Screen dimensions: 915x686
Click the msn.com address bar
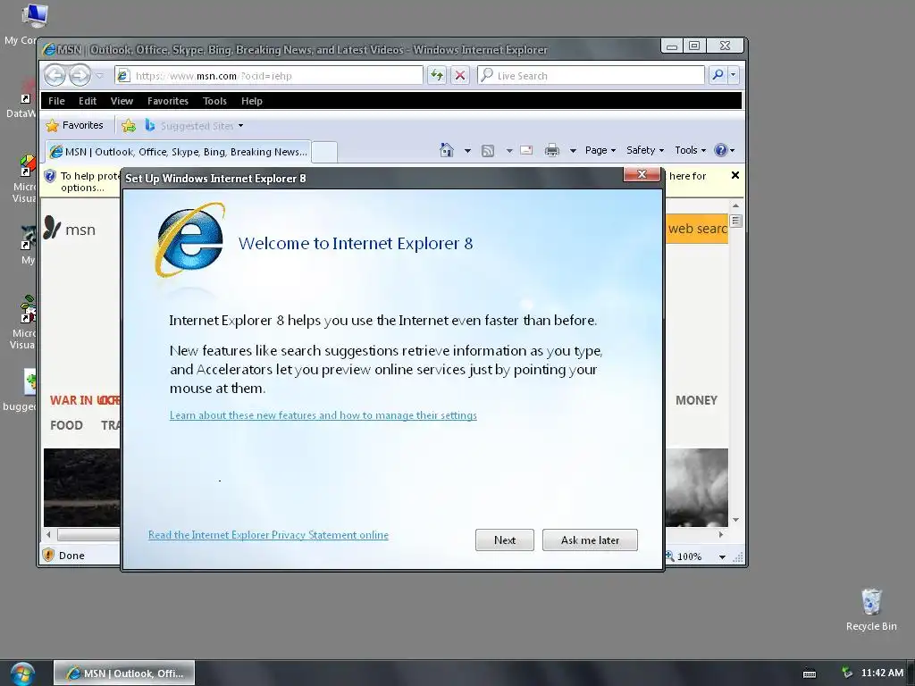click(268, 75)
